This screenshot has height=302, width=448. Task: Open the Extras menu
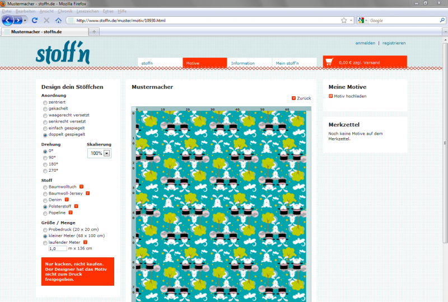pyautogui.click(x=108, y=11)
